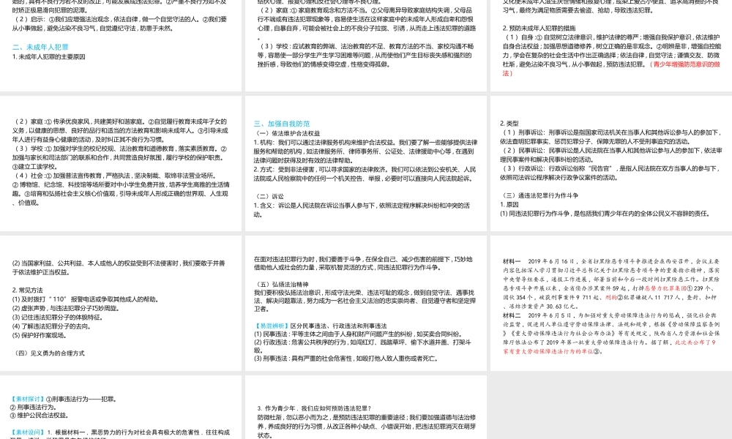Open the slide beginning with "材料一 2019年6月16日"
The image size is (732, 439).
point(611,303)
